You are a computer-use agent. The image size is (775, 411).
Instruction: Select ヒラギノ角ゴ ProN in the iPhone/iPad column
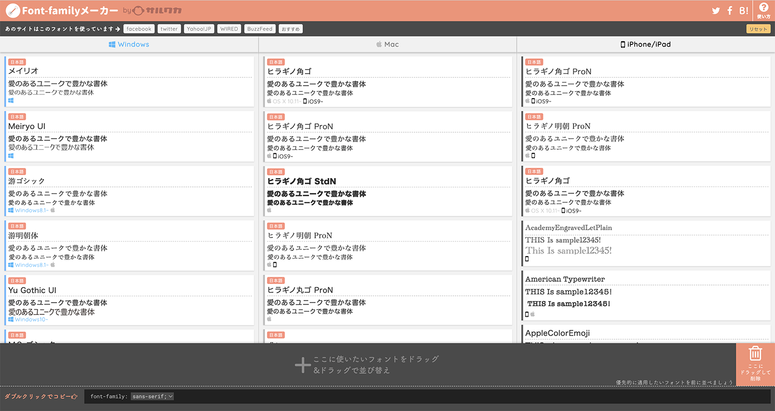point(646,82)
